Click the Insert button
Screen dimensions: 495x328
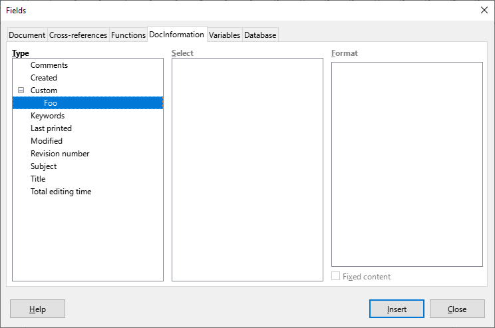point(397,309)
